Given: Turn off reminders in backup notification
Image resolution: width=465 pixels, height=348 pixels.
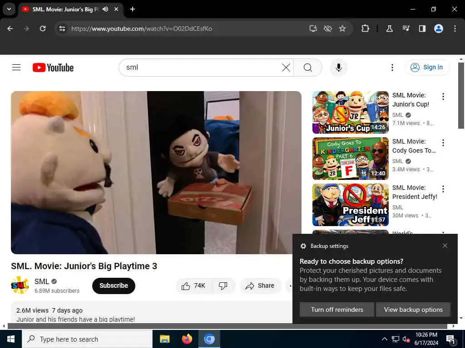Looking at the screenshot, I should 337,309.
